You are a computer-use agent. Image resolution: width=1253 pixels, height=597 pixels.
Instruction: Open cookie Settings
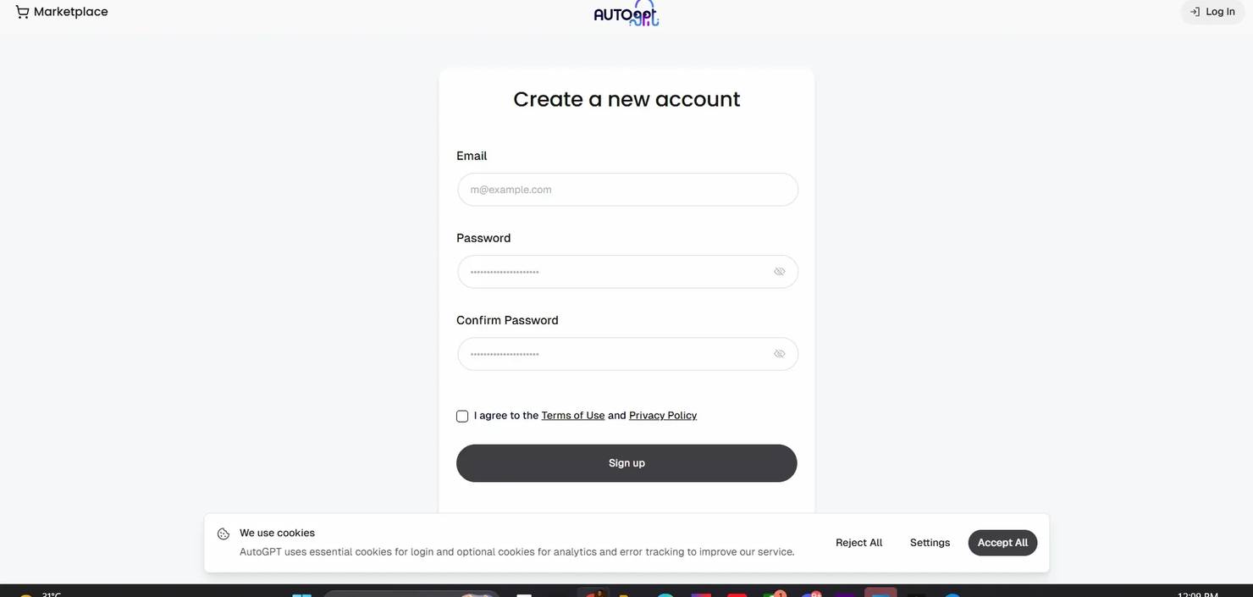(930, 543)
